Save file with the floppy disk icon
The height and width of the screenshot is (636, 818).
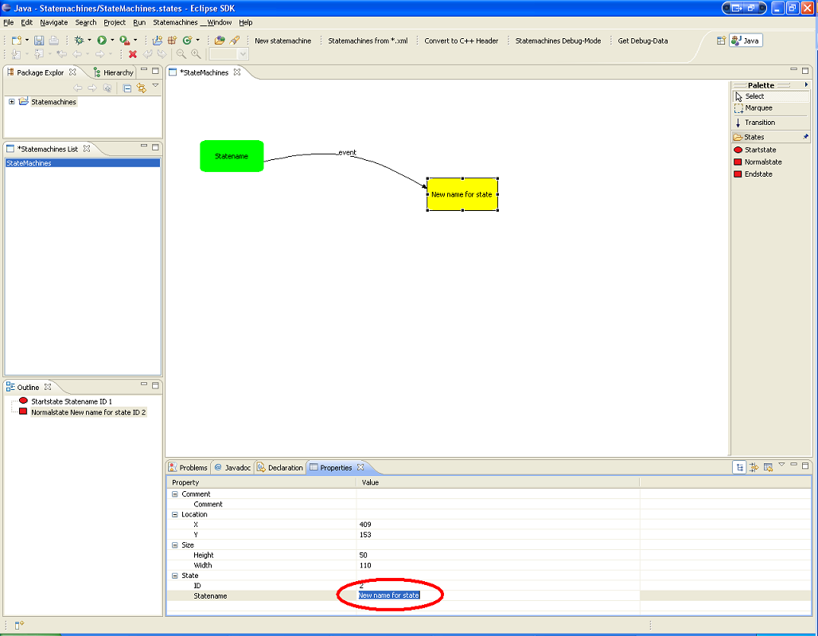(x=39, y=40)
